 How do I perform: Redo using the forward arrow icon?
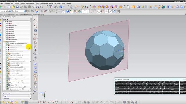coord(42,7)
